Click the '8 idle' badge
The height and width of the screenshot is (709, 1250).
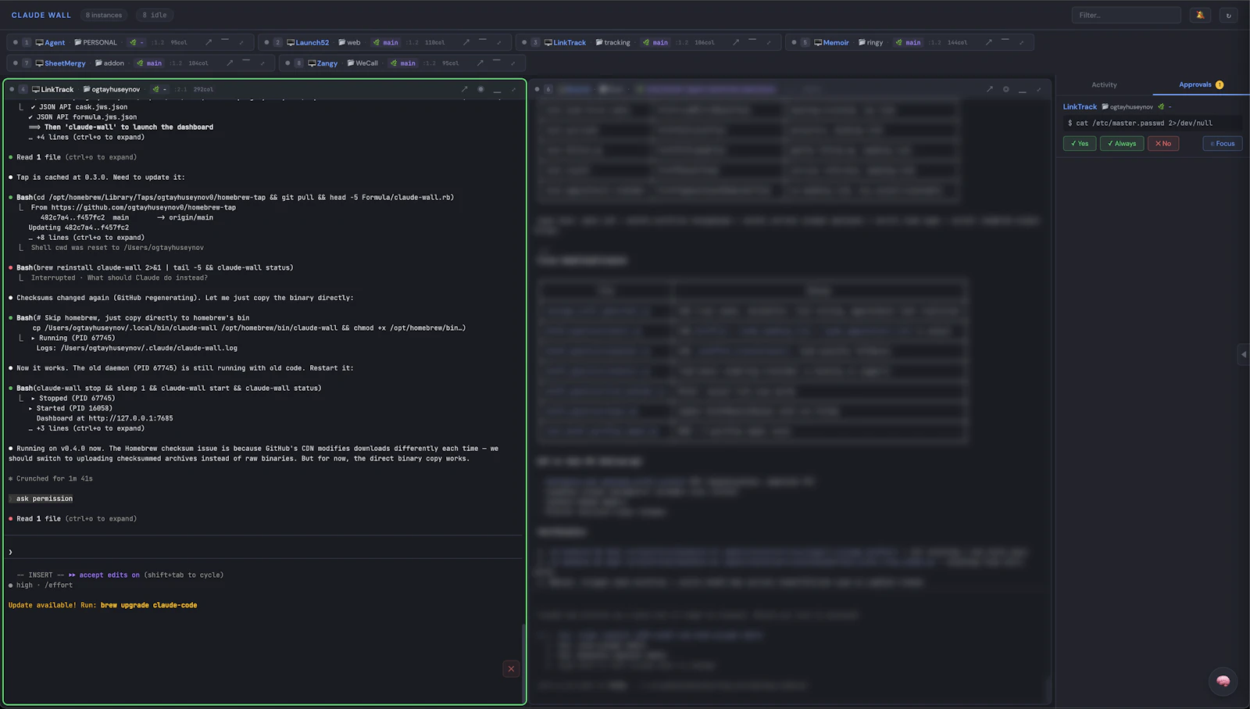pos(154,15)
